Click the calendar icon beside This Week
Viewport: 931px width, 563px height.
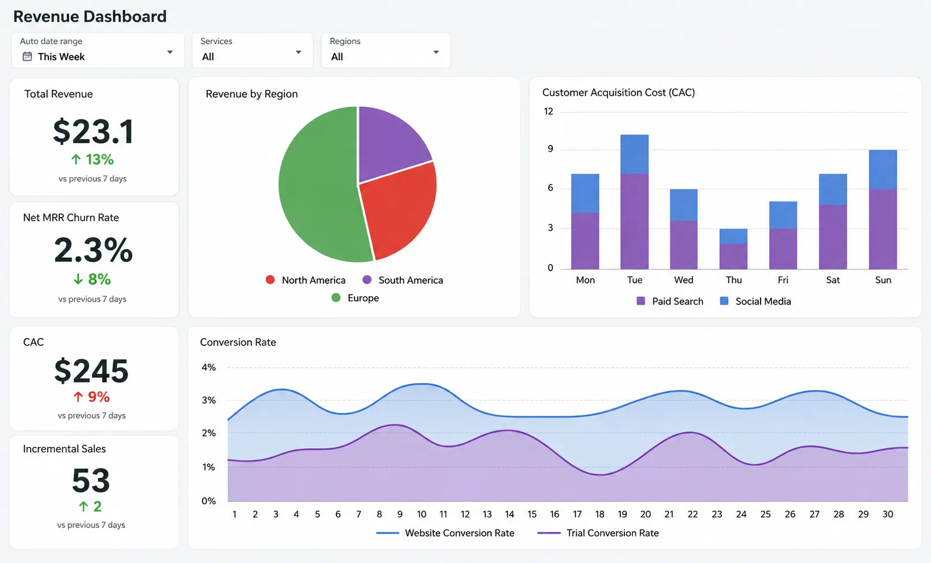click(27, 57)
